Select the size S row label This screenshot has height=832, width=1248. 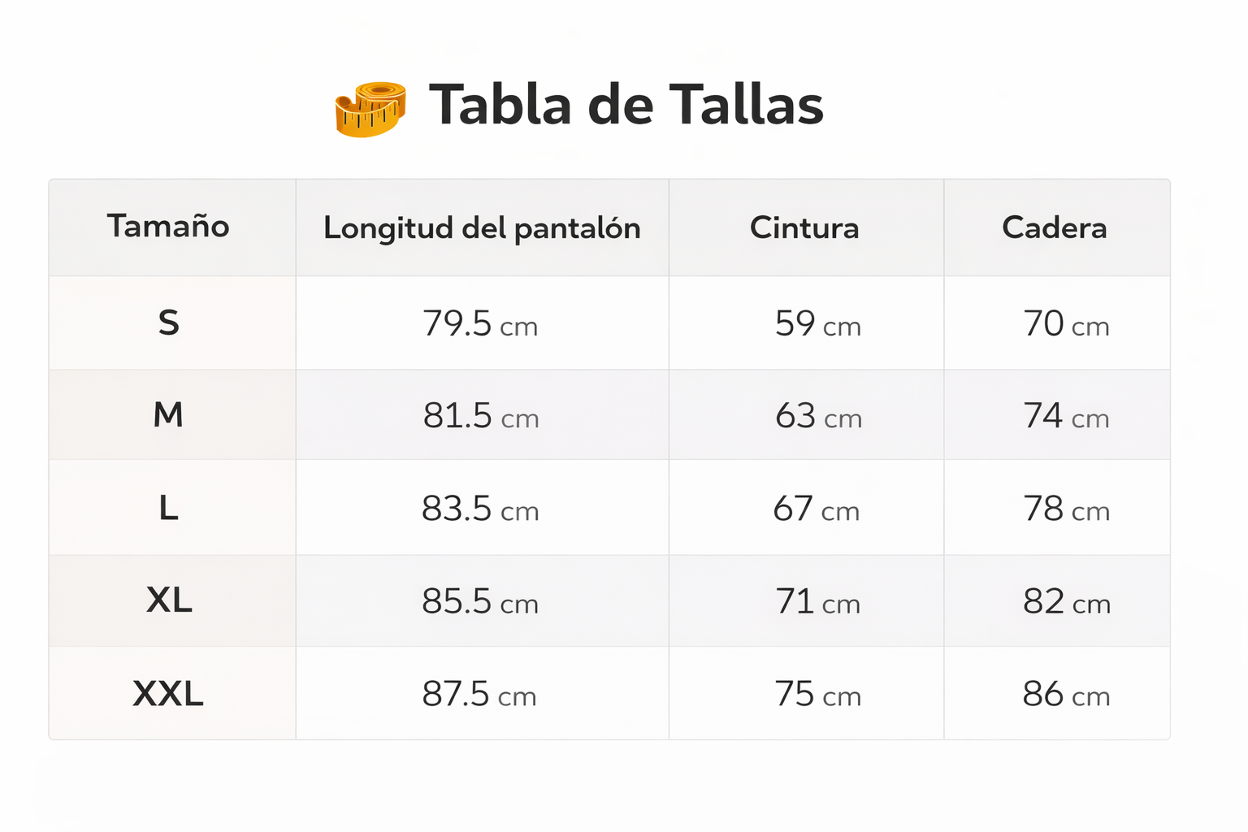[168, 323]
